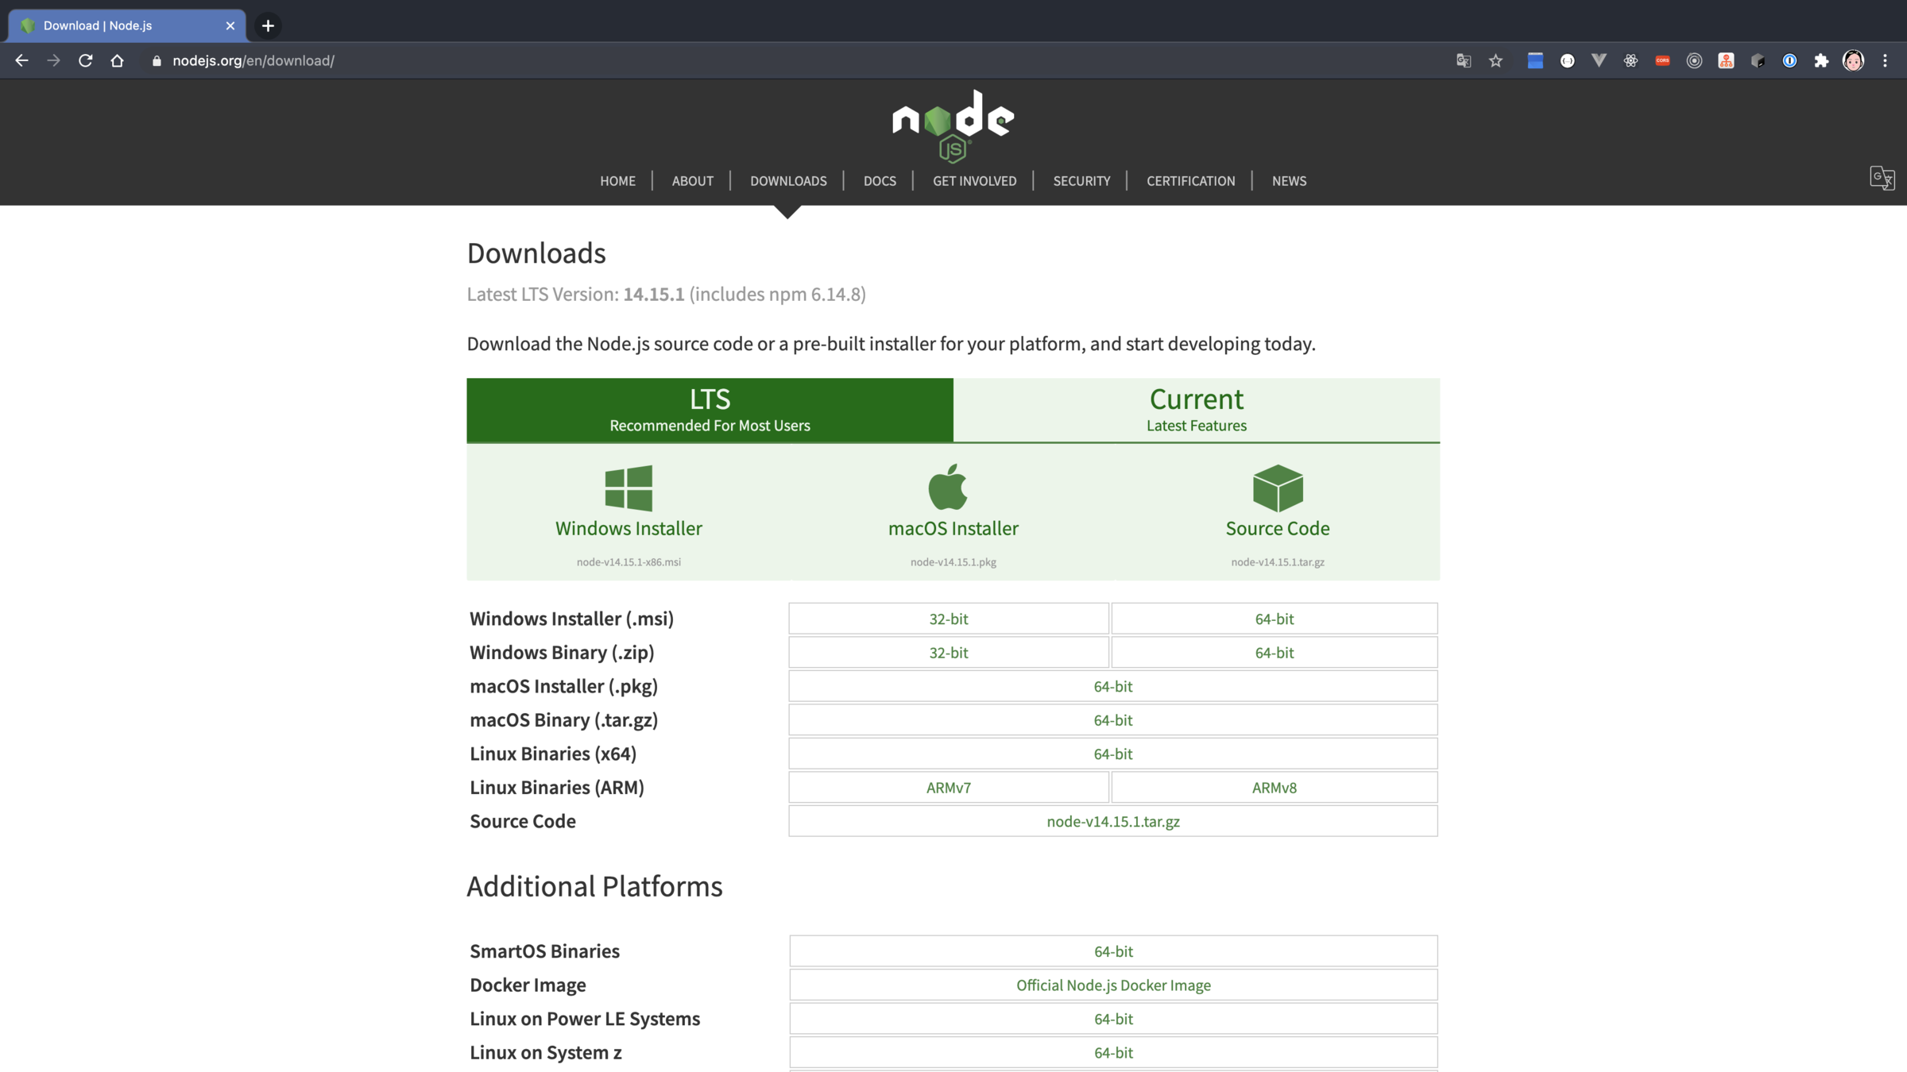Click the Source Code box icon
This screenshot has height=1072, width=1907.
[1278, 488]
